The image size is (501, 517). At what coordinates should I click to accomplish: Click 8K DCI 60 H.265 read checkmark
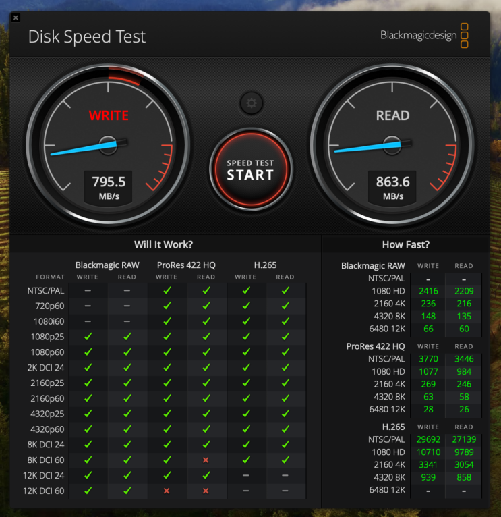pos(286,460)
